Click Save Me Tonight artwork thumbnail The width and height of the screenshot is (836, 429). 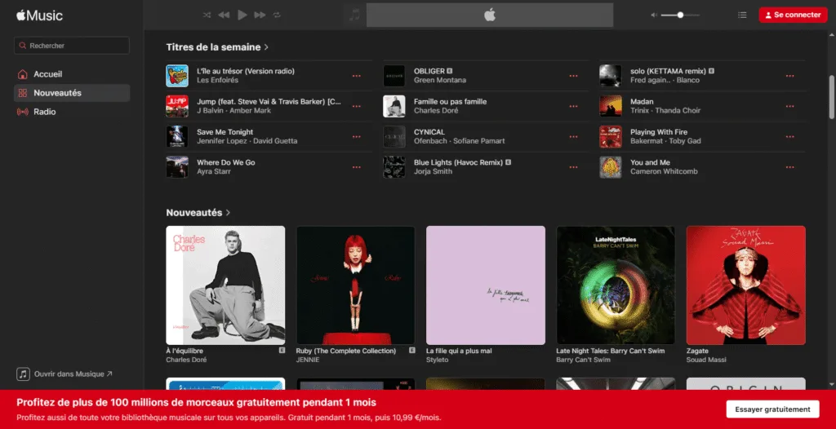[177, 136]
